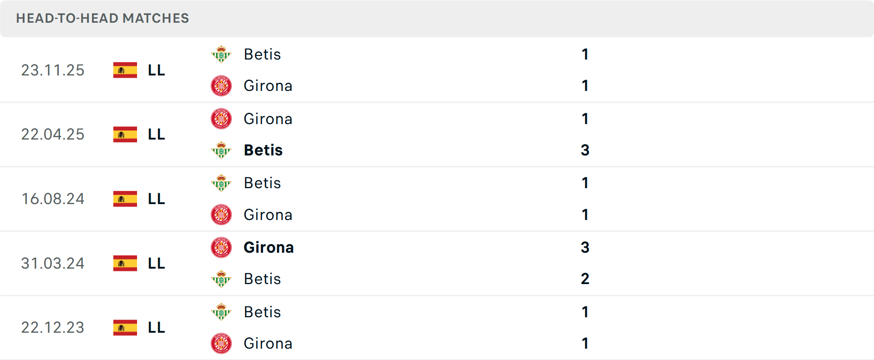The image size is (874, 360).
Task: Click the LL marker beside the 16.08.24 date
Action: [x=155, y=199]
